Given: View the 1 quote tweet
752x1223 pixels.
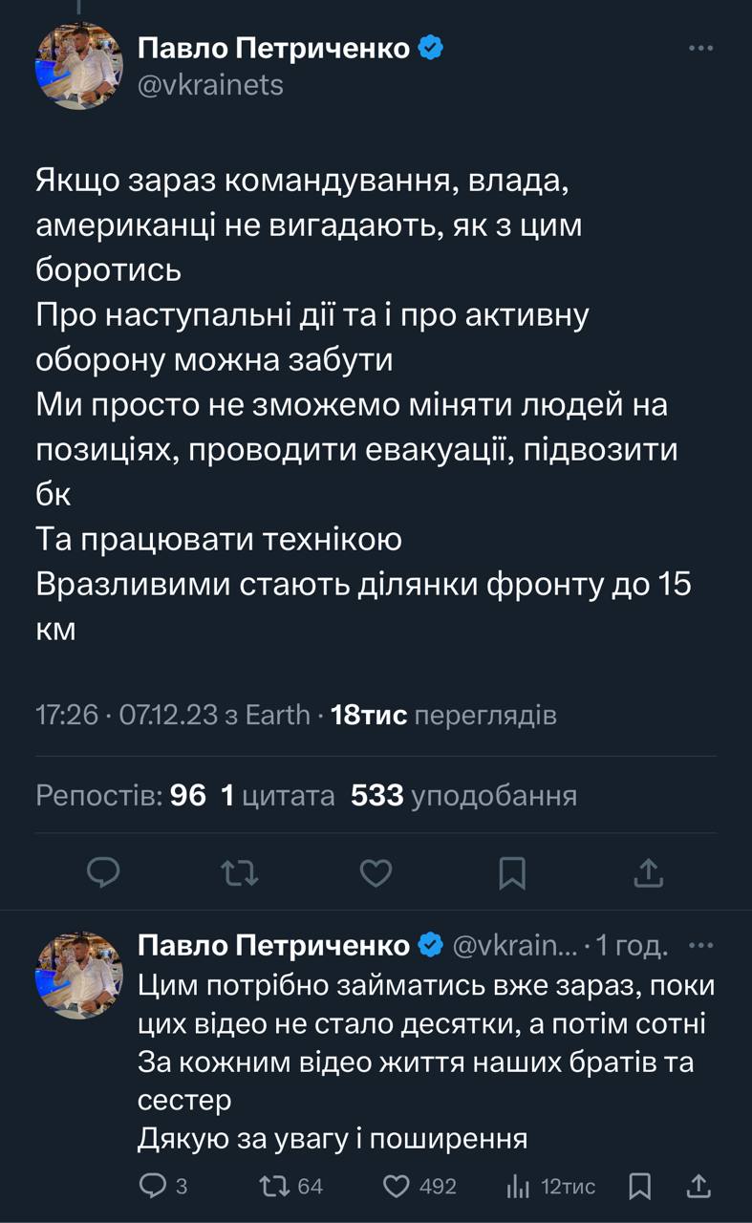Looking at the screenshot, I should tap(278, 795).
